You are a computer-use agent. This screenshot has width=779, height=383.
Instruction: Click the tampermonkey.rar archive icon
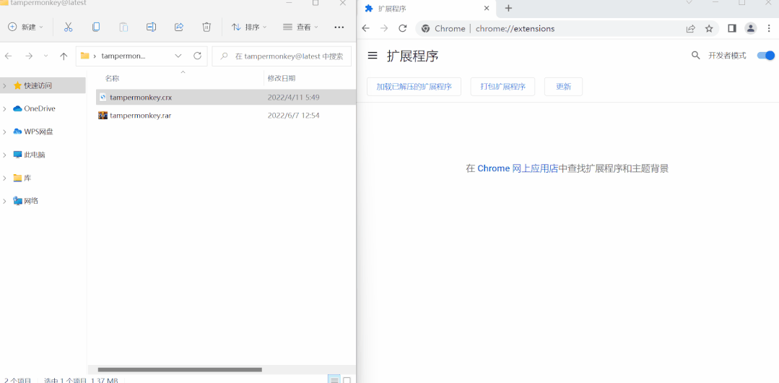click(x=103, y=116)
